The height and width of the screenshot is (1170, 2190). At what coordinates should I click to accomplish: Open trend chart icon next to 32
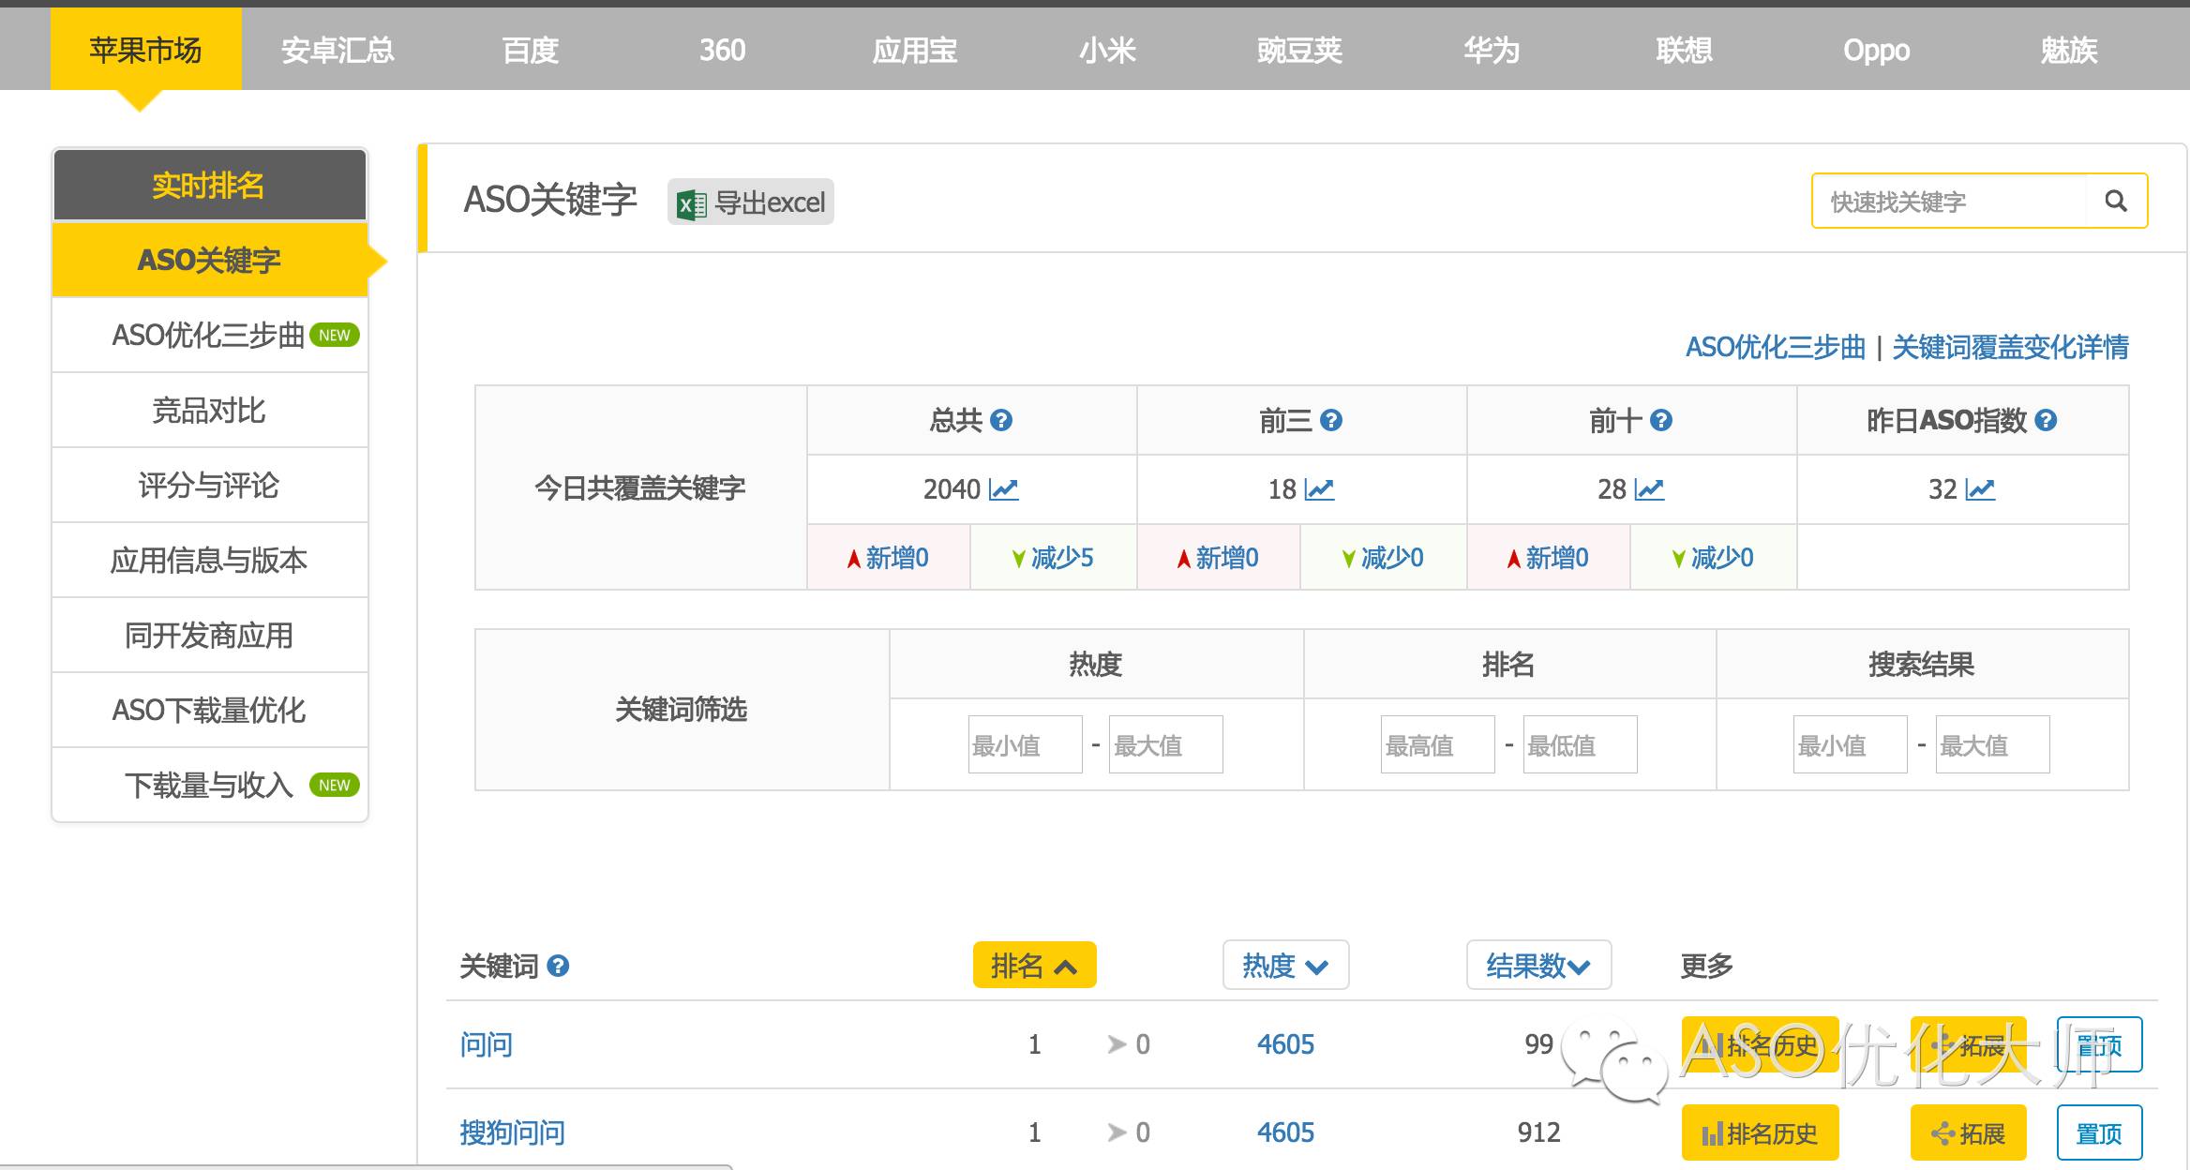pos(1980,489)
